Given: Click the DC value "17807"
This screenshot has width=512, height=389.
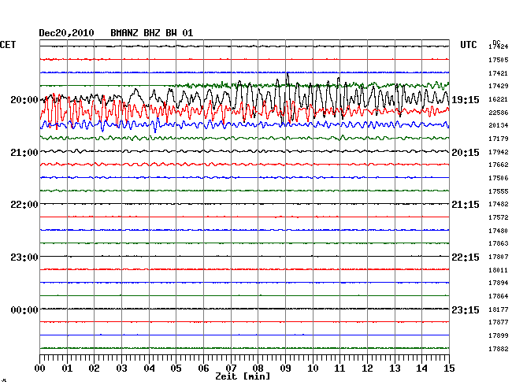Looking at the screenshot, I should [x=499, y=257].
